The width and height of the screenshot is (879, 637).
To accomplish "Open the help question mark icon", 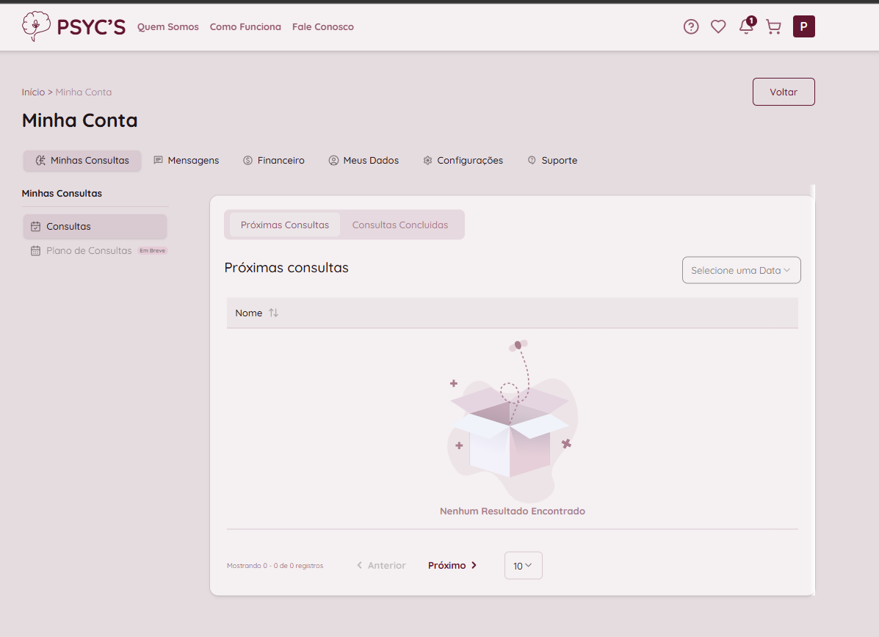I will tap(691, 27).
